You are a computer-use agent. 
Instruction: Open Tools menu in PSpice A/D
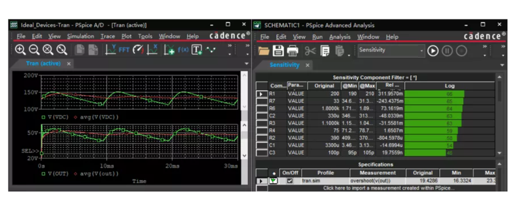pos(145,36)
